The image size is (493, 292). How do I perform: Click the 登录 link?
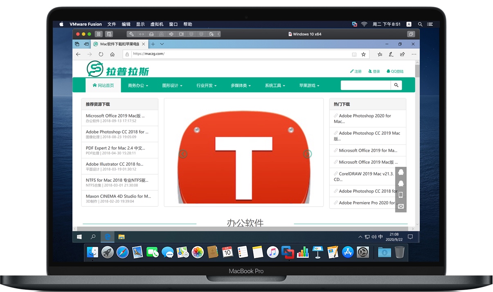pos(374,71)
